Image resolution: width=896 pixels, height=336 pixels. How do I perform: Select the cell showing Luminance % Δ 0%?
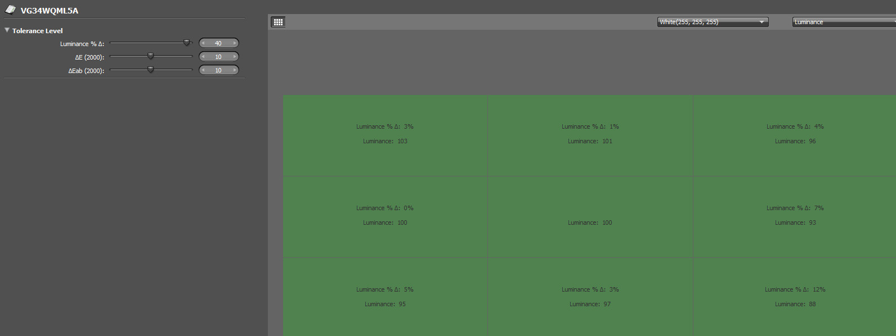click(x=385, y=216)
